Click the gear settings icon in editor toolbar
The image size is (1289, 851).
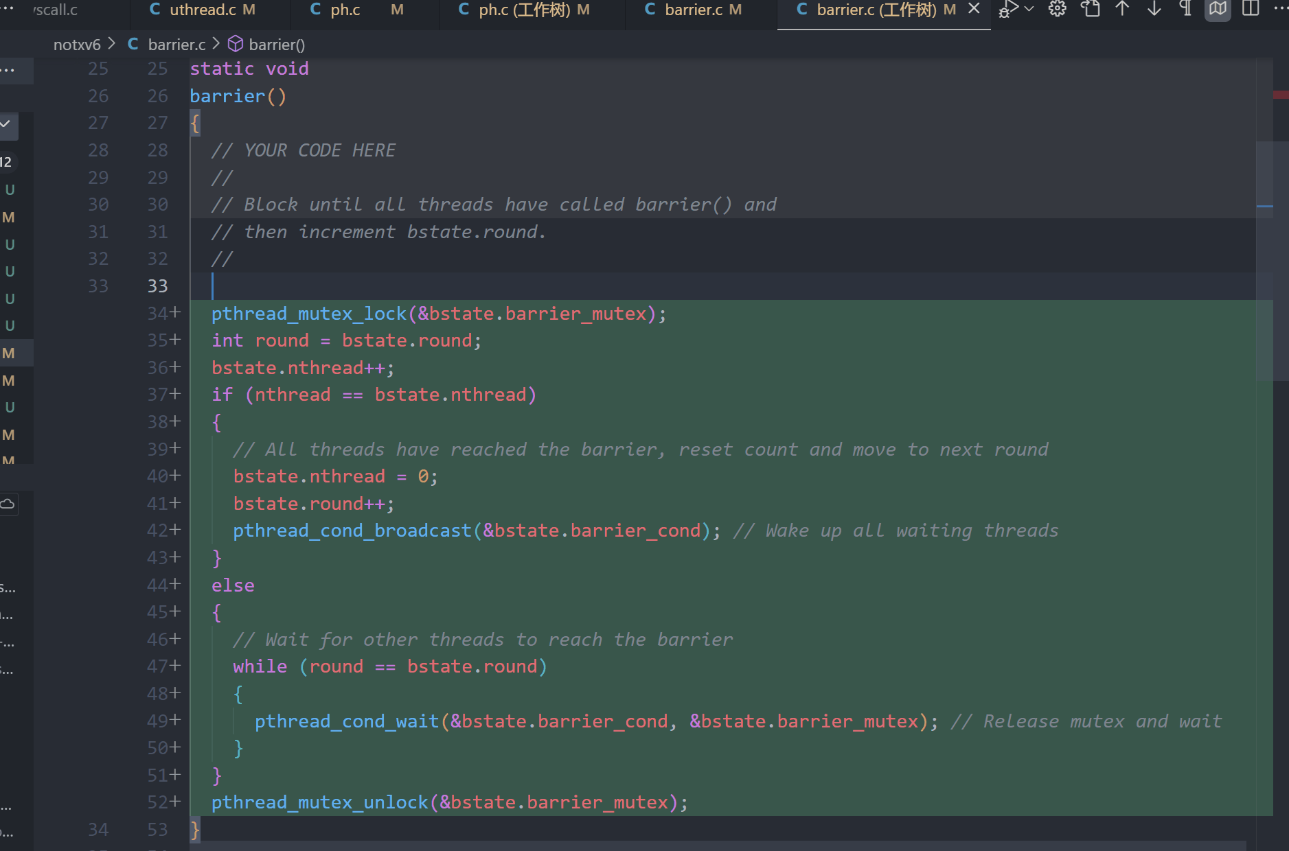1058,9
